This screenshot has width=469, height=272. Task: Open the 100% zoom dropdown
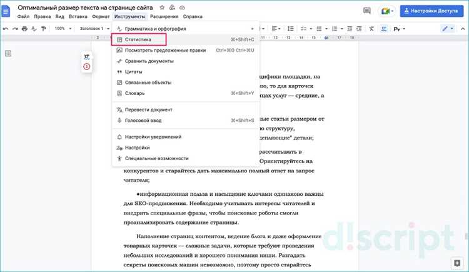[x=63, y=29]
